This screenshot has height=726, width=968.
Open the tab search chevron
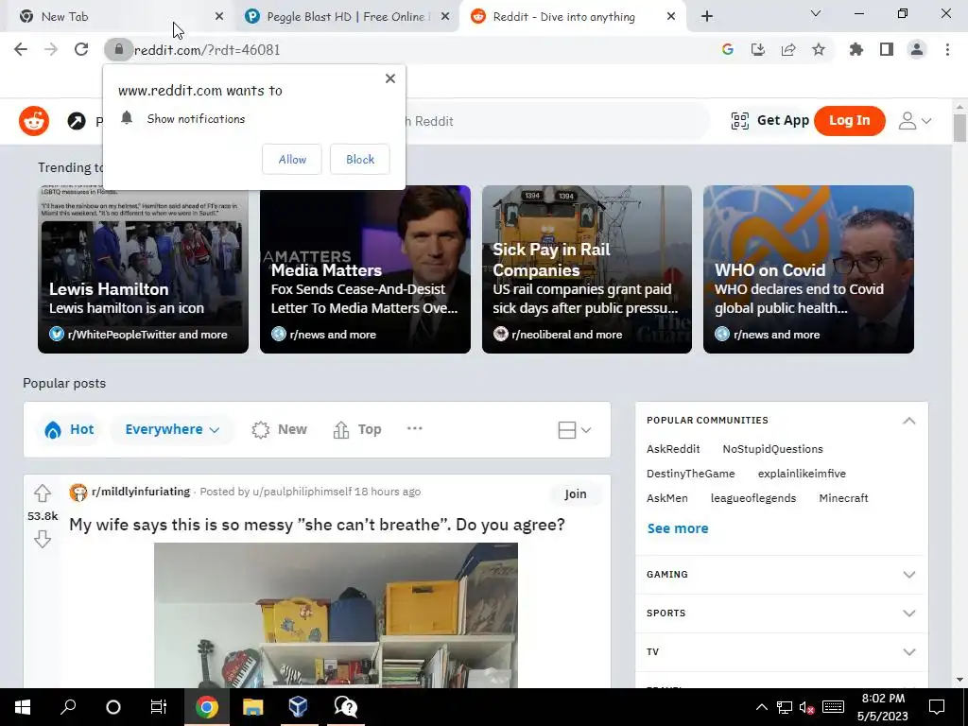point(816,13)
